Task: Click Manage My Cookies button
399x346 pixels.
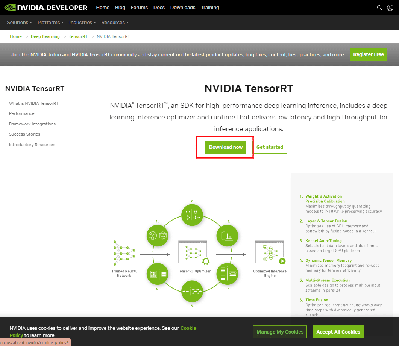Action: tap(280, 332)
